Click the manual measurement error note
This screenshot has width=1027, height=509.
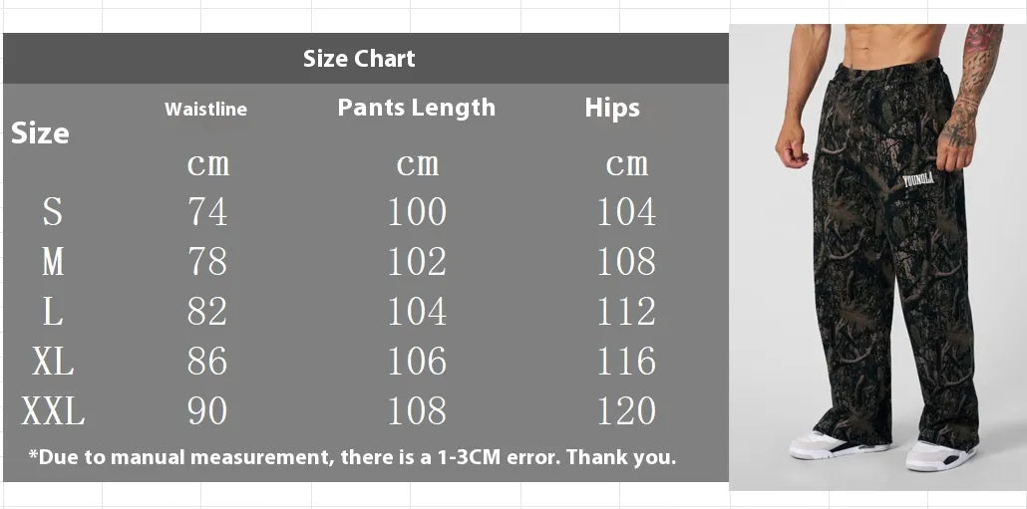coord(352,458)
